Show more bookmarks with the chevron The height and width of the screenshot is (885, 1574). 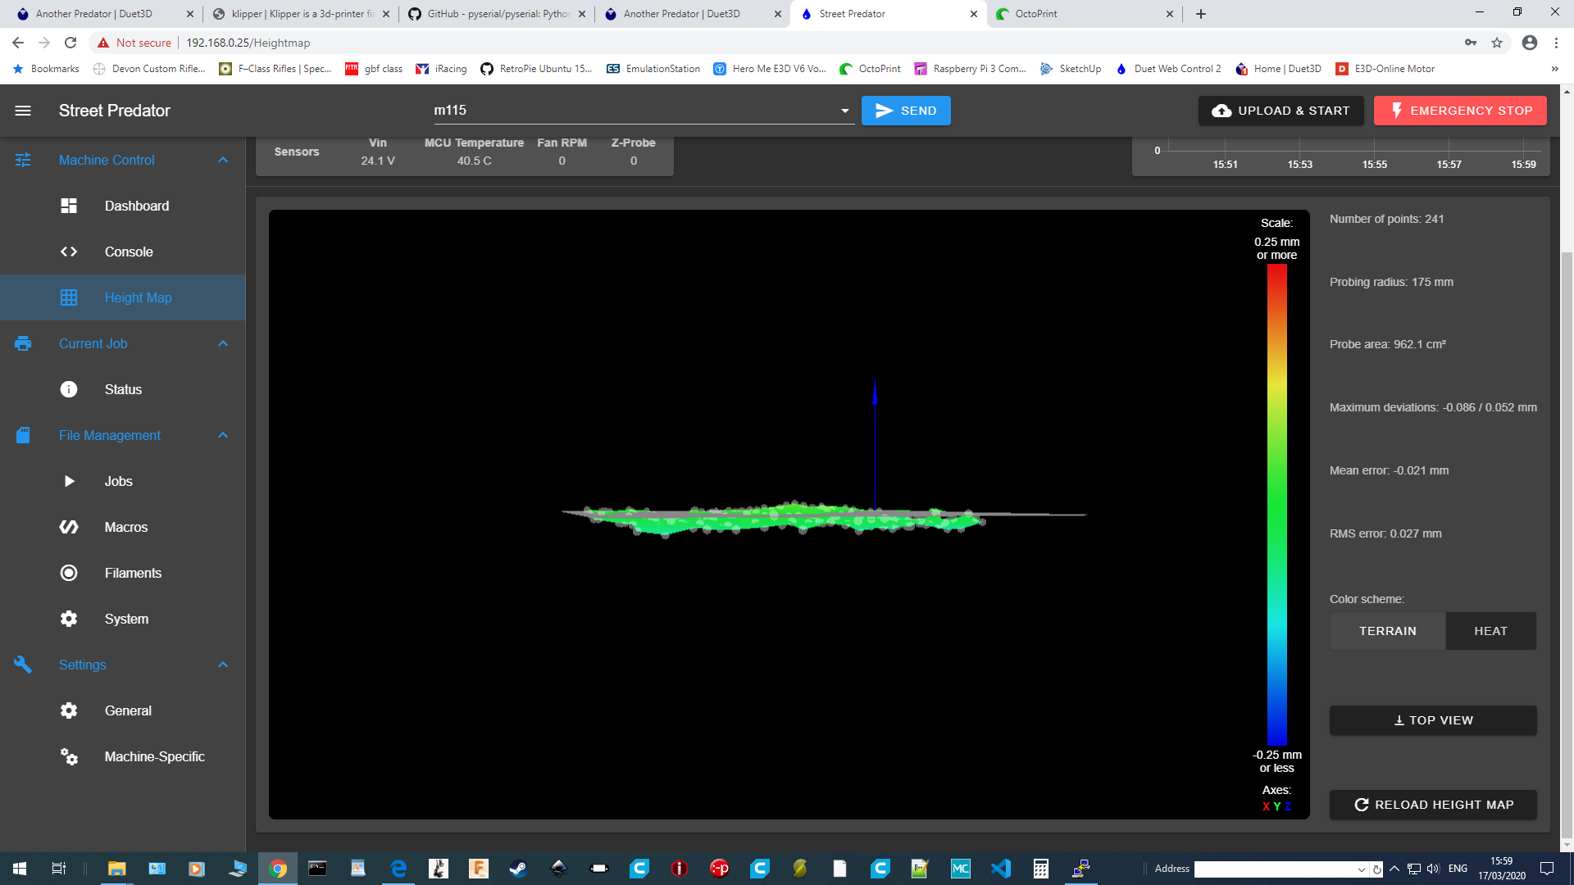(x=1554, y=69)
